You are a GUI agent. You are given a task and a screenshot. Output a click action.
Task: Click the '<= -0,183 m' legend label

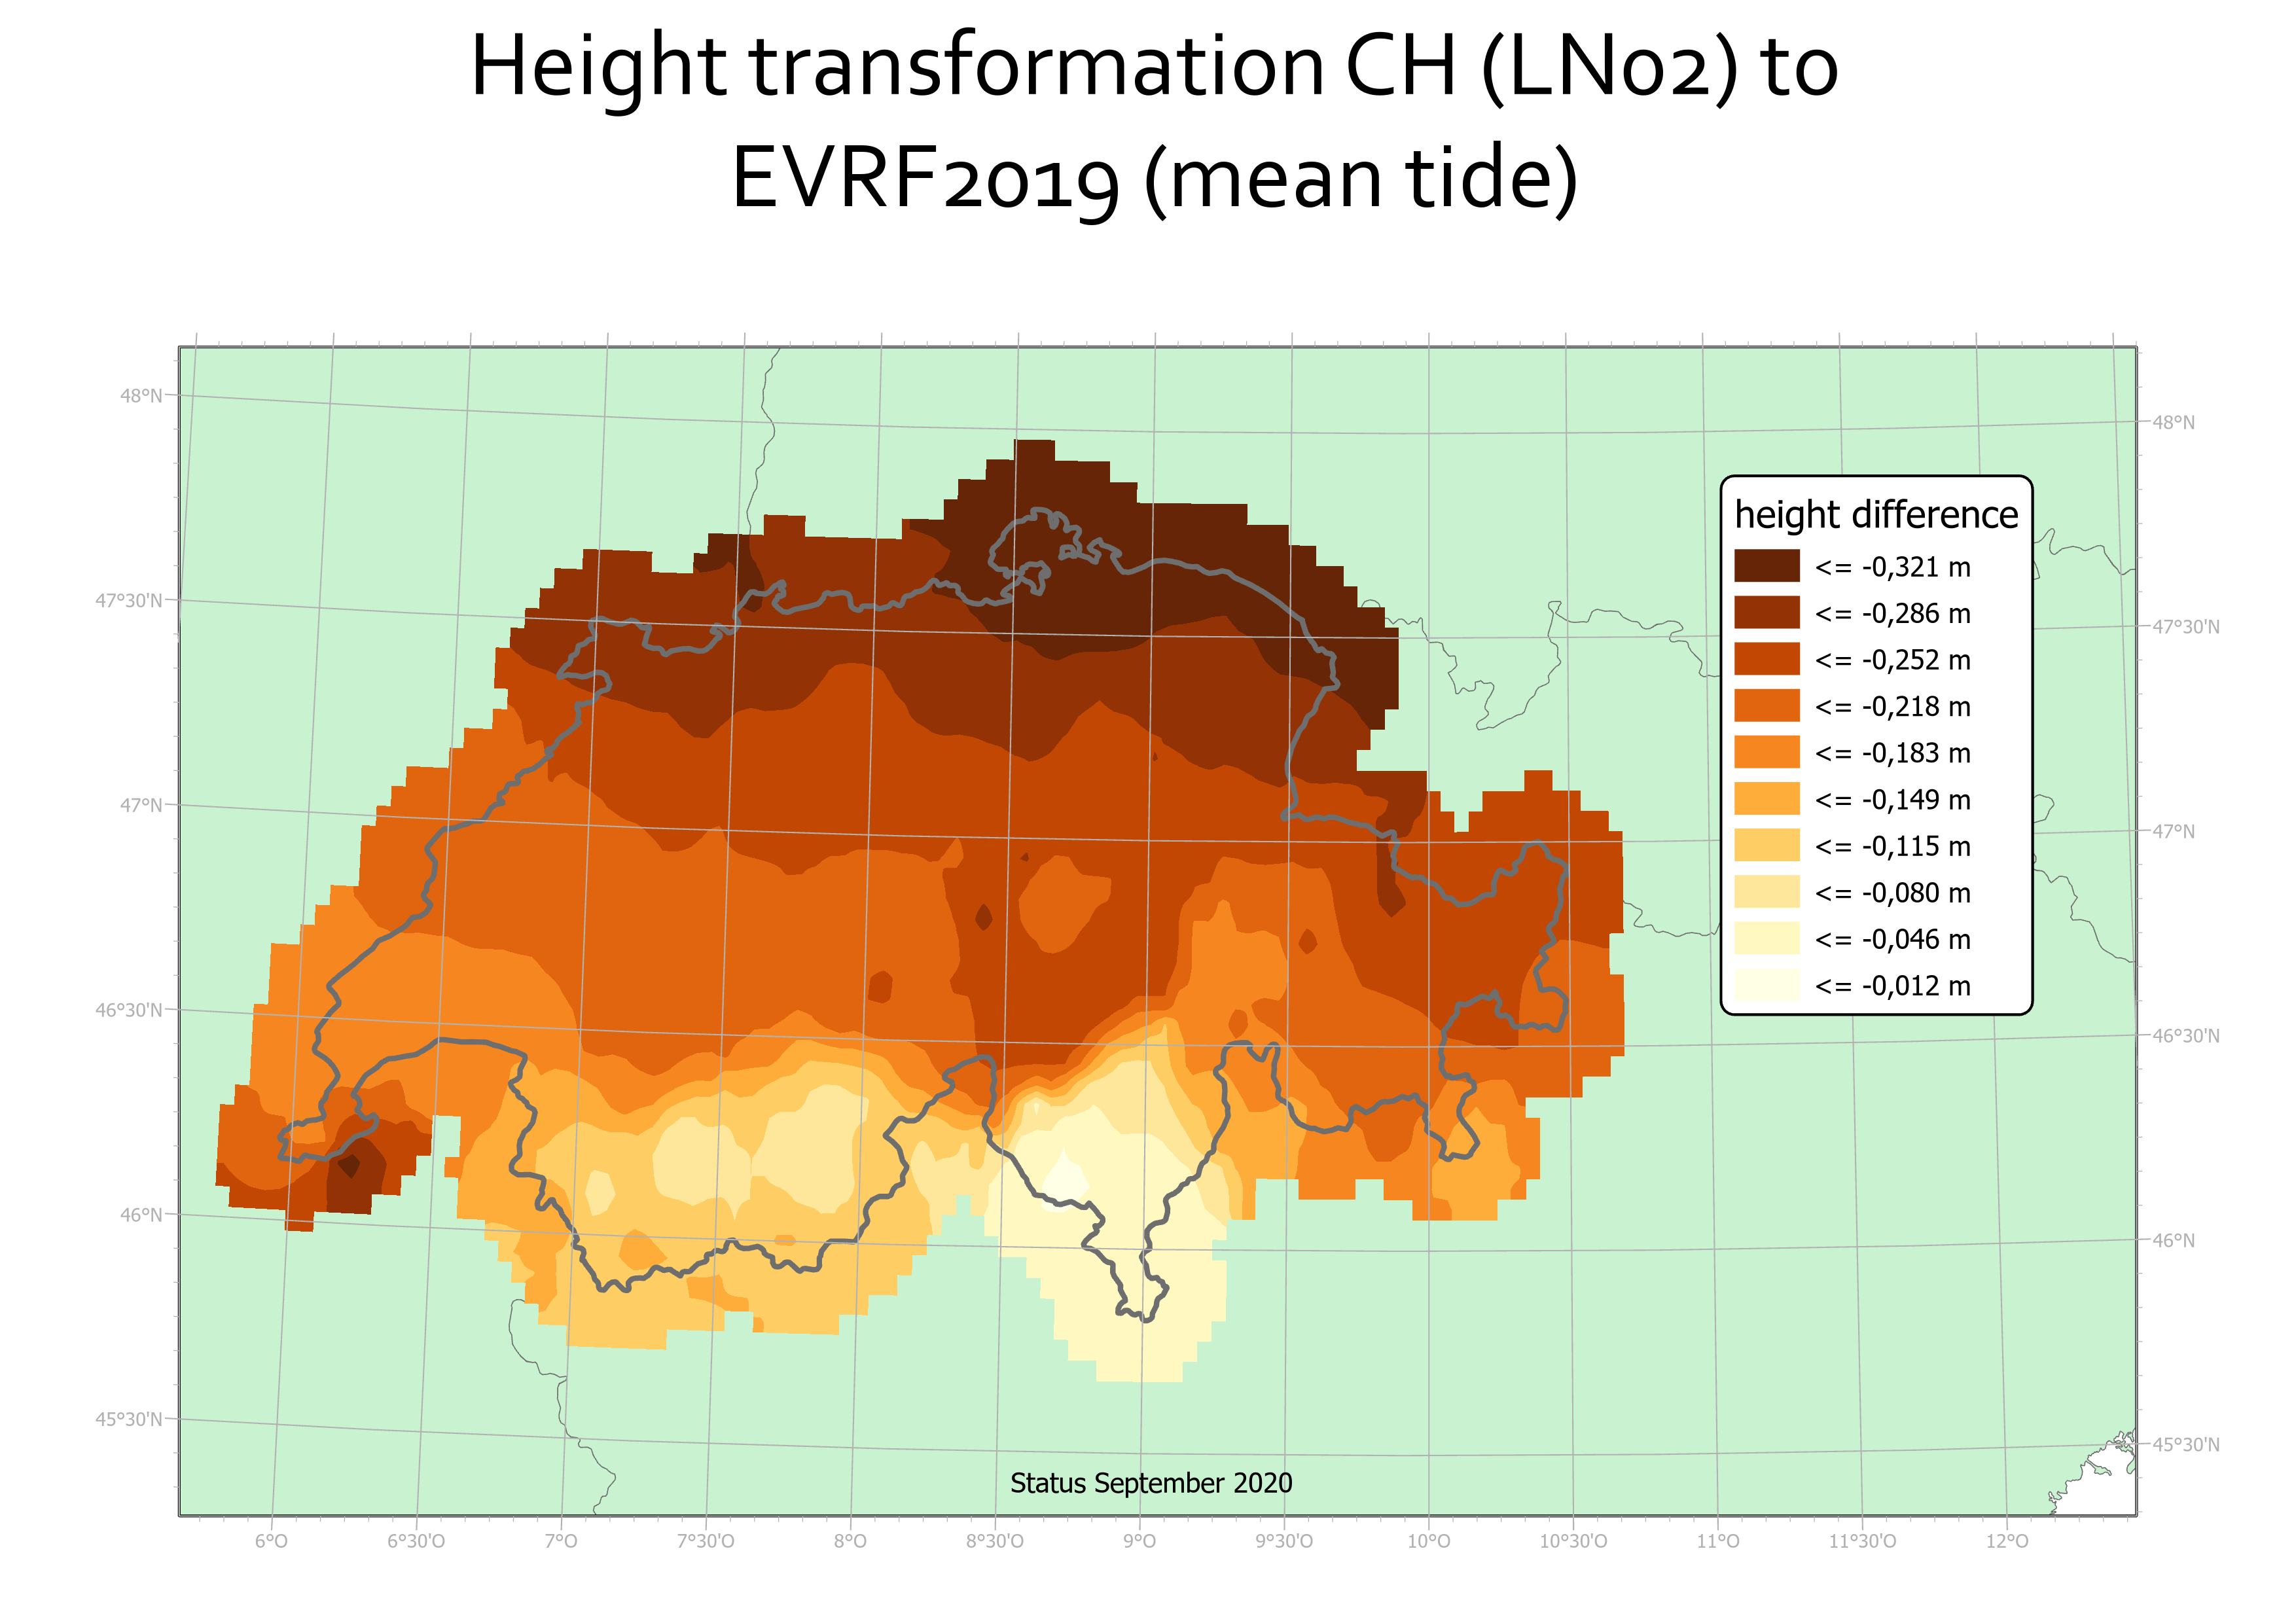pyautogui.click(x=1892, y=753)
